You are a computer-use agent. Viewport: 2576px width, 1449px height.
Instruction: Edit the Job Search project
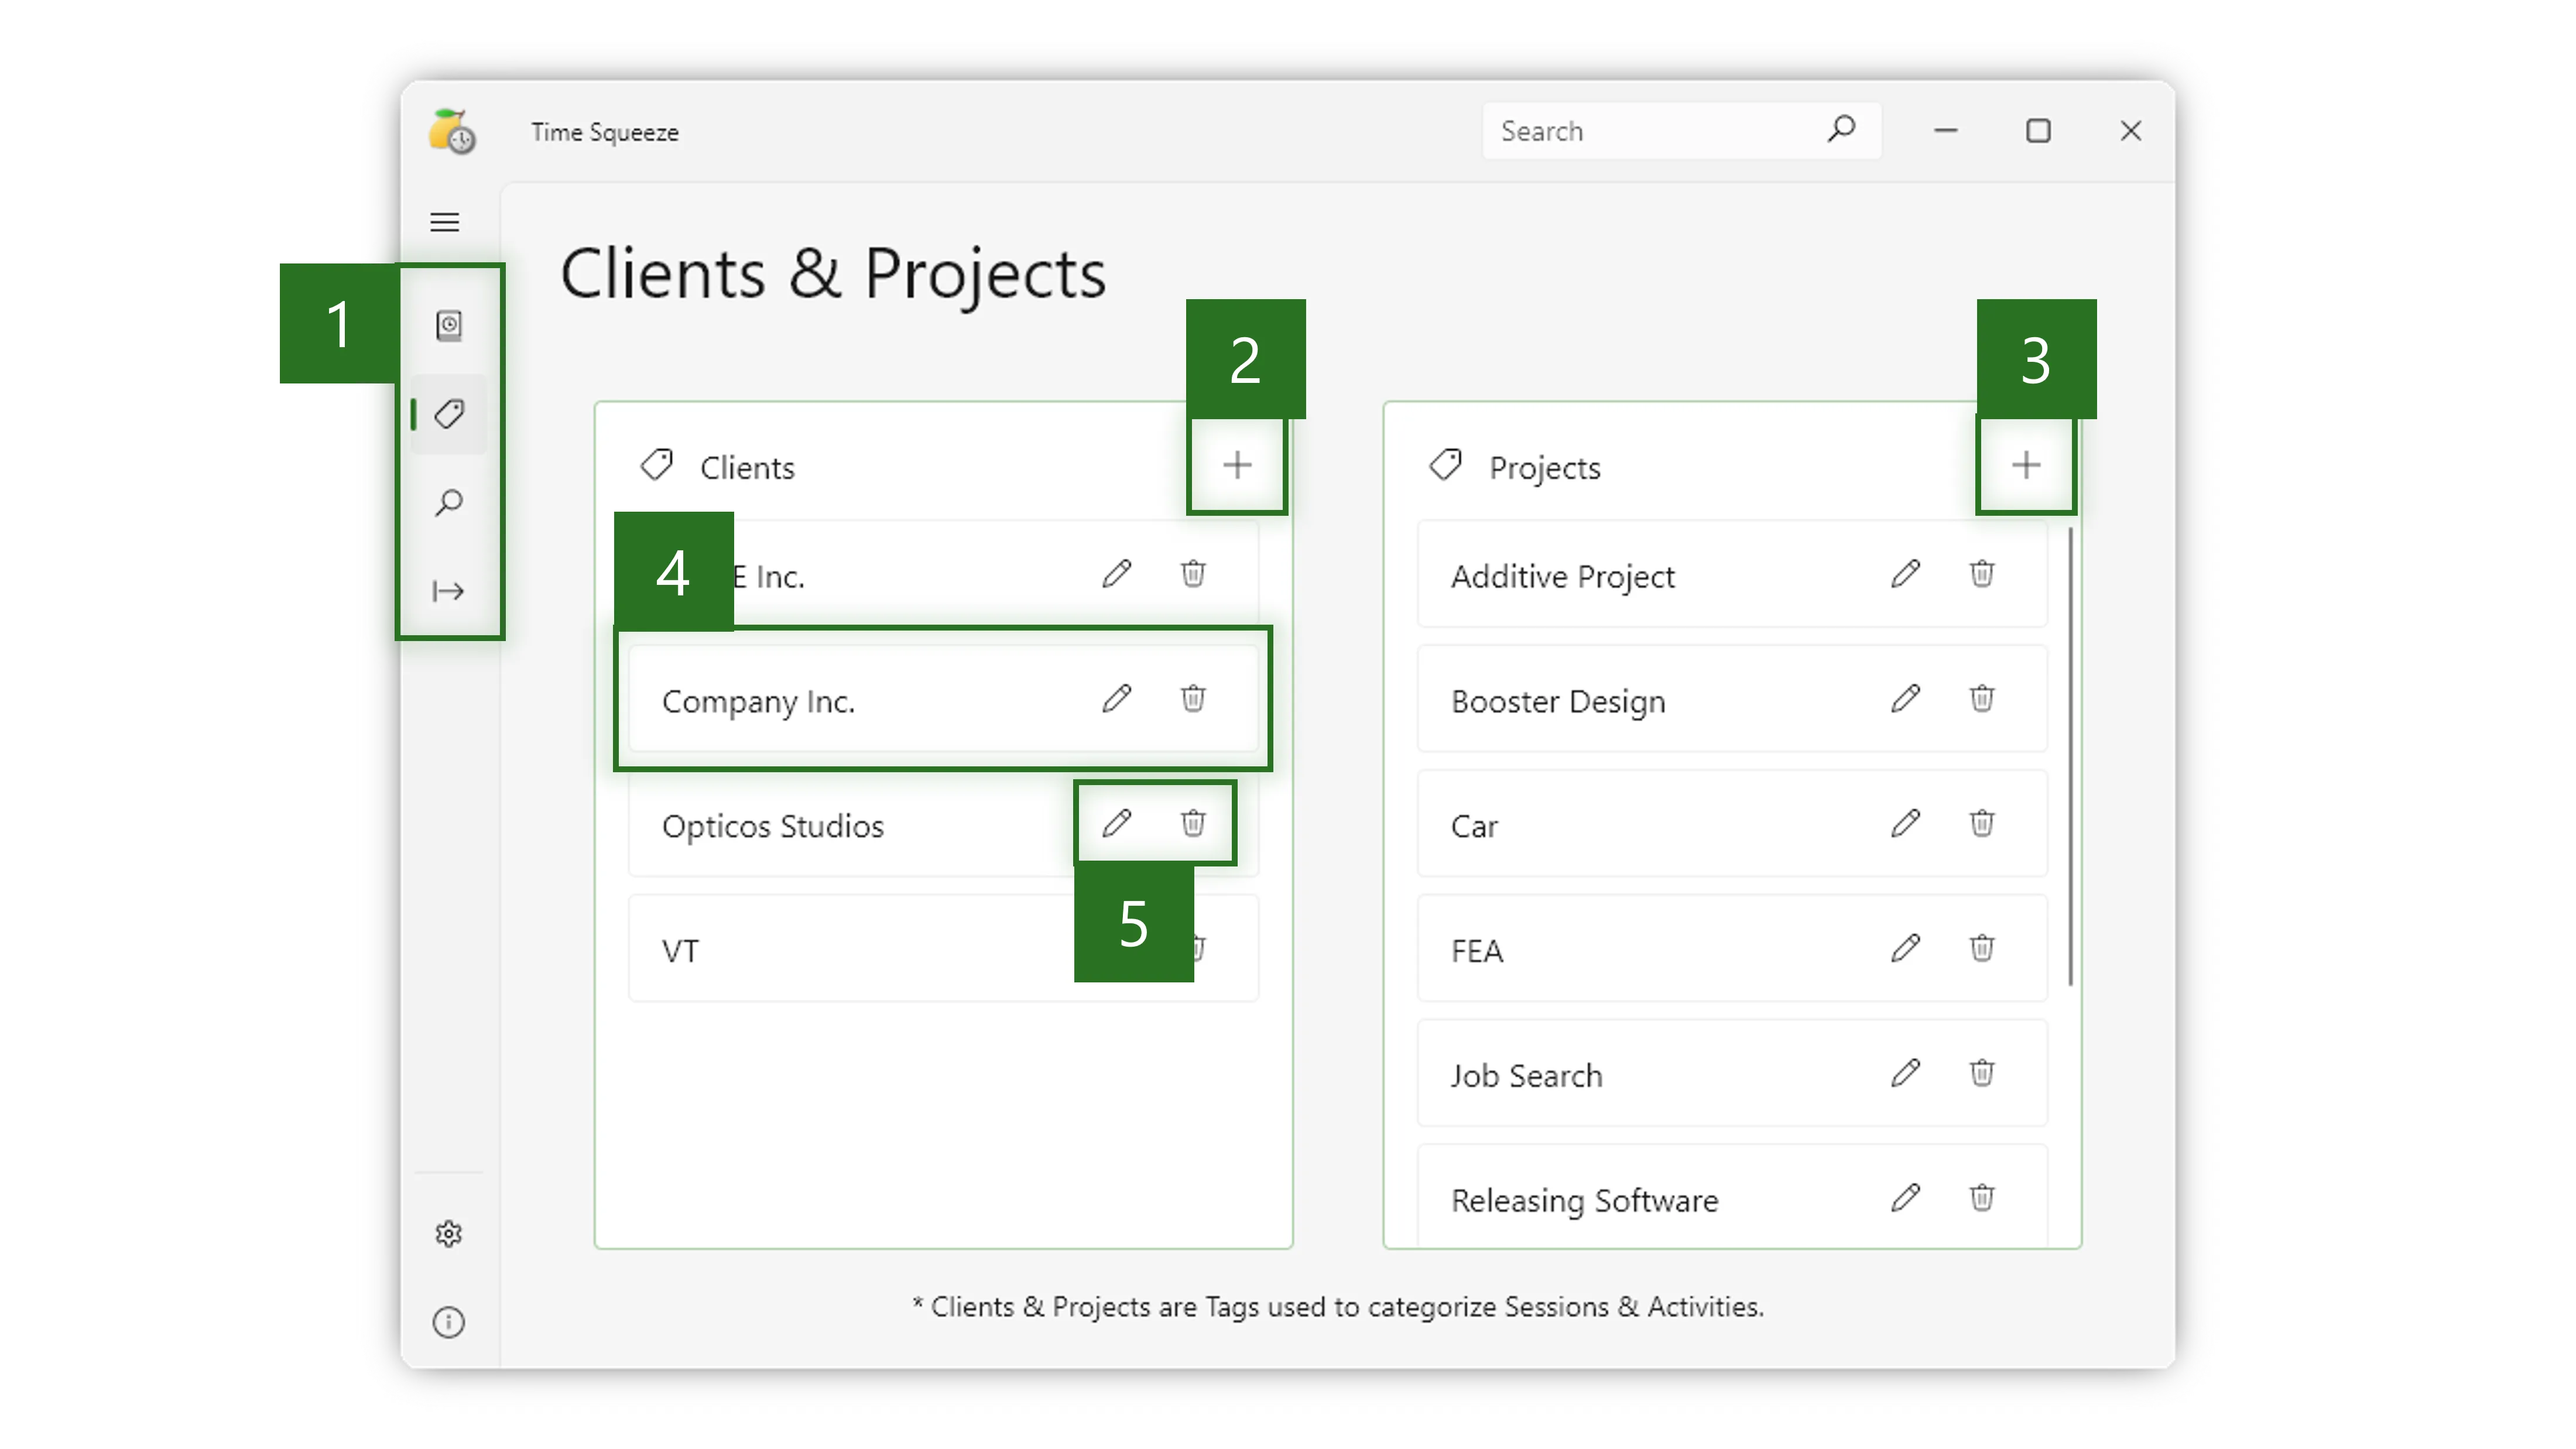tap(1906, 1073)
